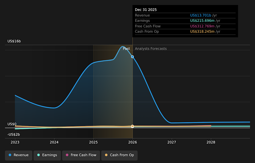This screenshot has height=163, width=255.
Task: Select the orange marker on the zero line
Action: click(x=133, y=126)
